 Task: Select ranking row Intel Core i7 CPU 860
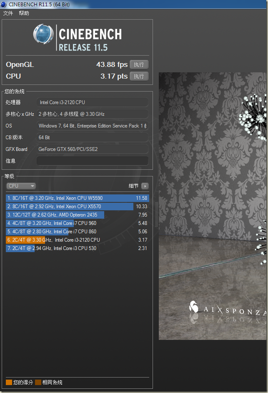78,232
